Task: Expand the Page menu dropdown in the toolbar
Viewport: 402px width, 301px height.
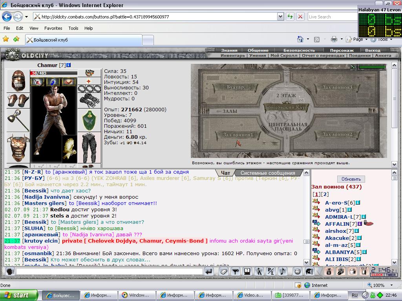Action: coord(366,40)
